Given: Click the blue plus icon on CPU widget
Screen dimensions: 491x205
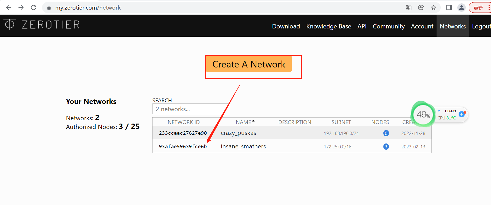Looking at the screenshot, I should (x=462, y=114).
